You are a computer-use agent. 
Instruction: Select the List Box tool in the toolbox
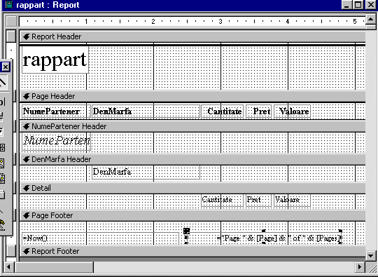coord(2,147)
